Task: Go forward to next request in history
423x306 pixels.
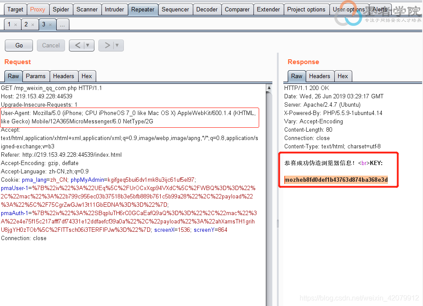Action: coord(107,45)
